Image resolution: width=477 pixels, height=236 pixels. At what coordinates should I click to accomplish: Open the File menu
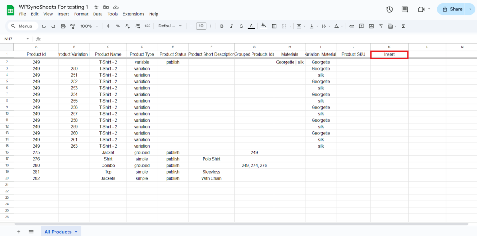coord(22,14)
